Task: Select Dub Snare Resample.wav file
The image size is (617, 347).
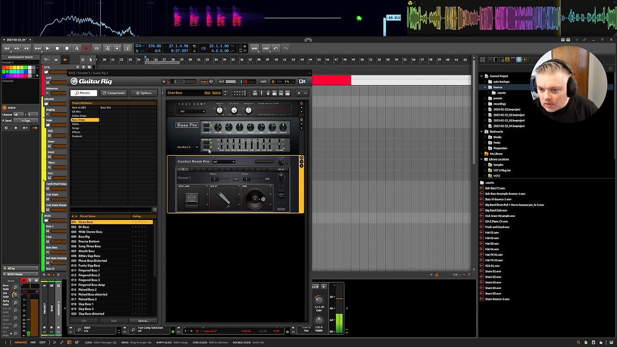Action: (500, 216)
